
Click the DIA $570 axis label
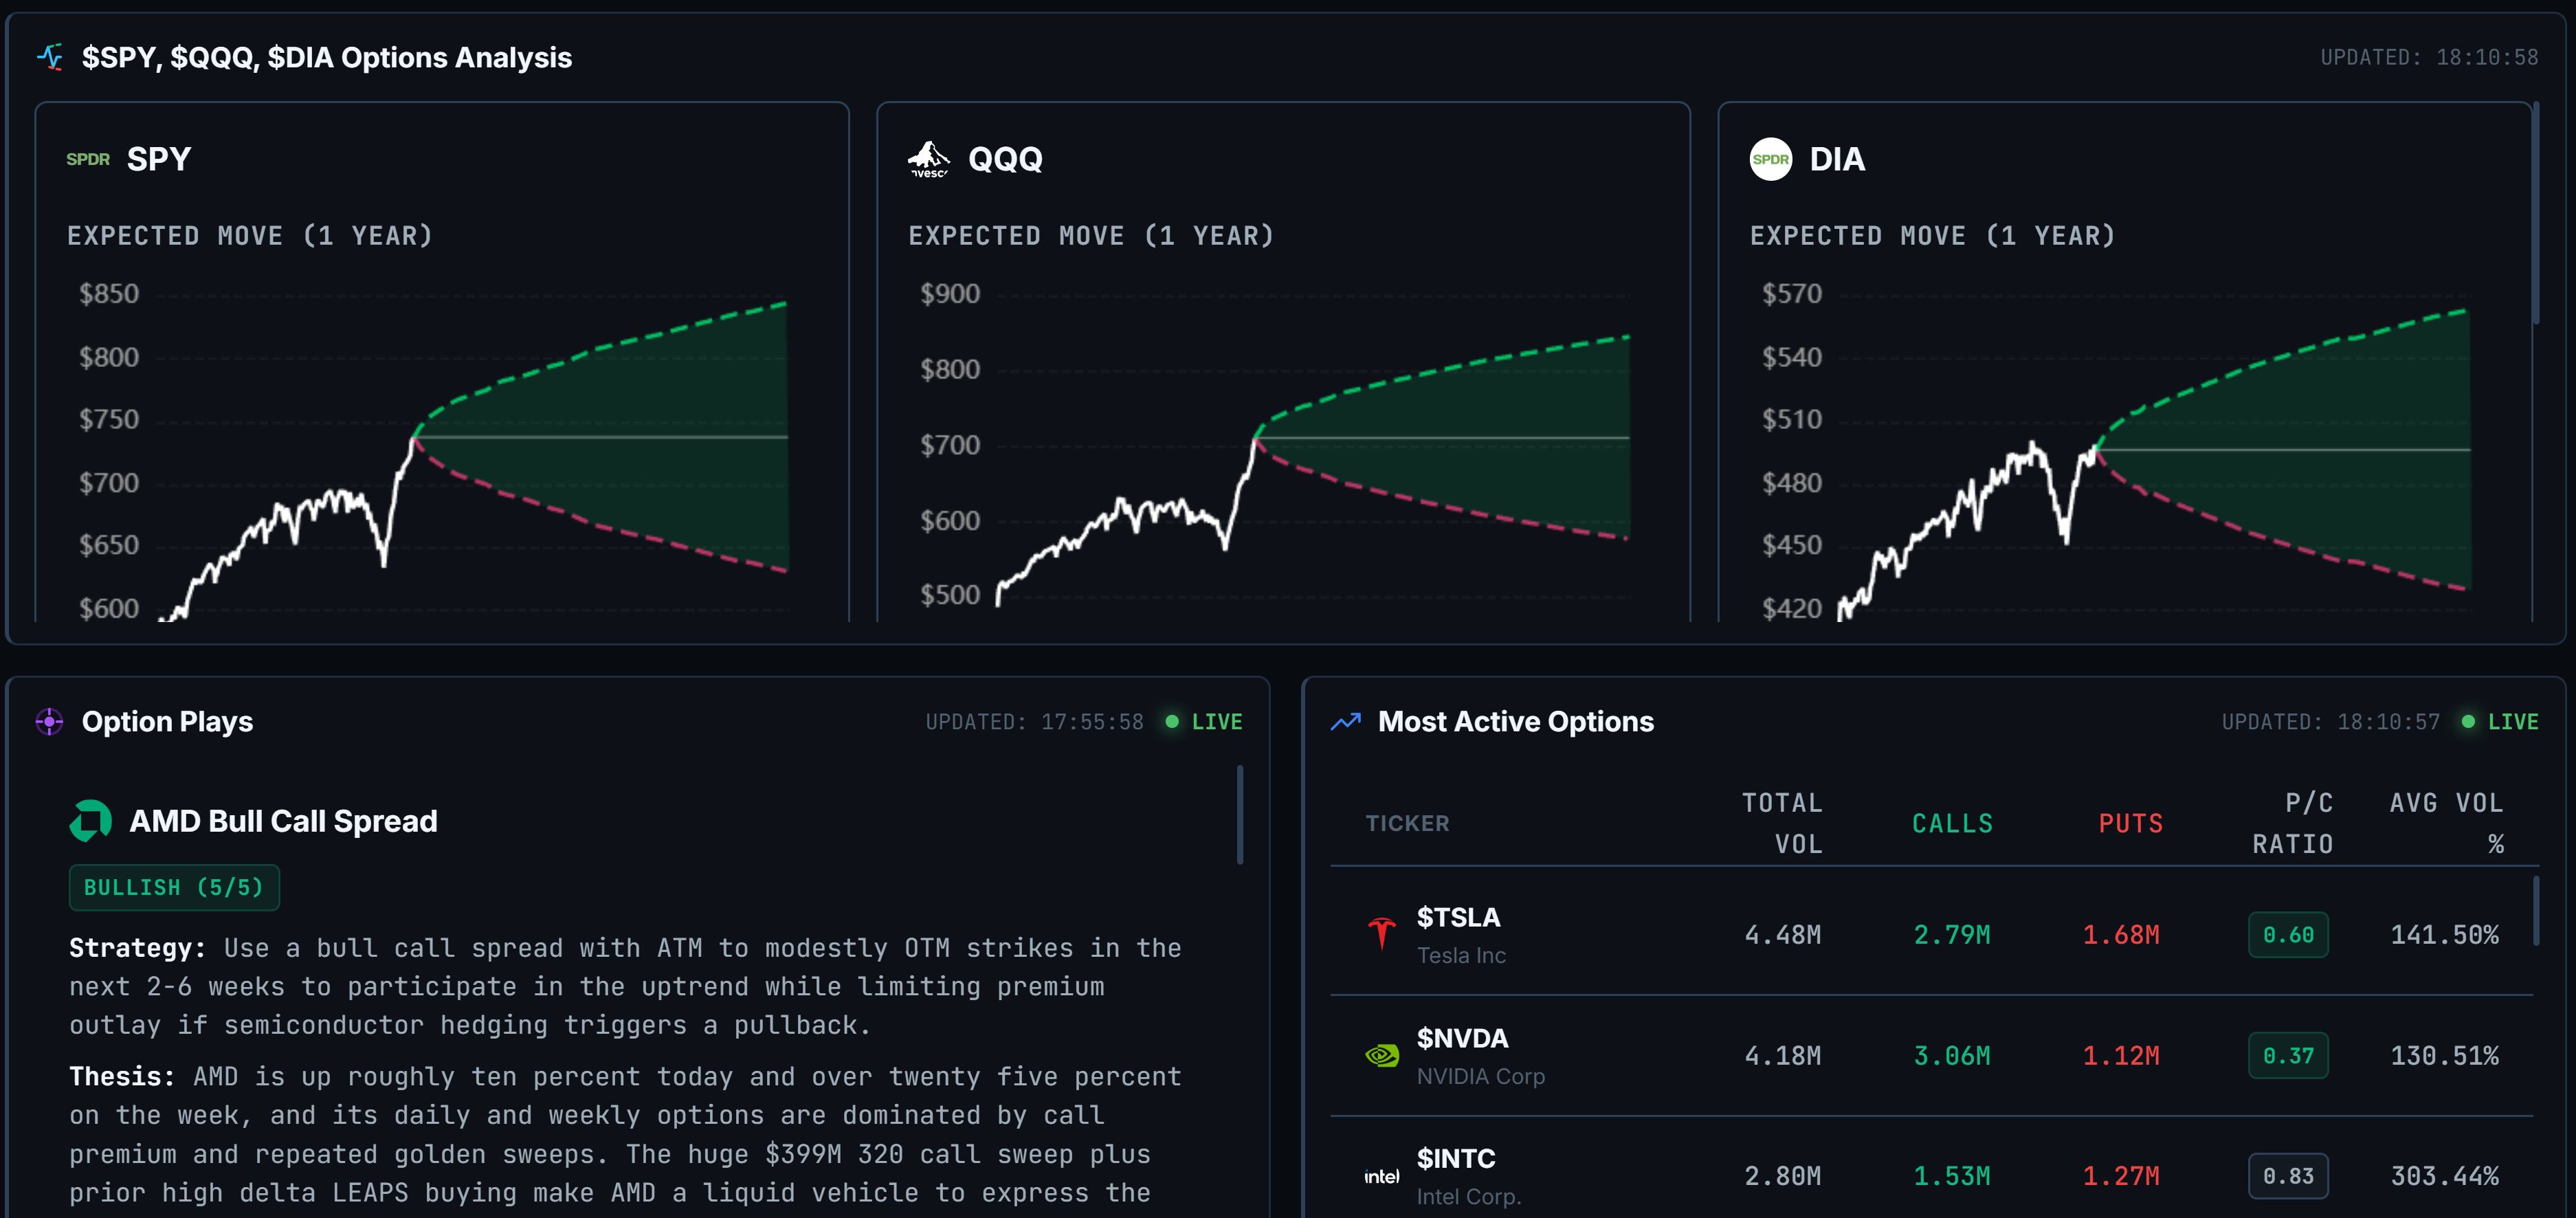(1792, 294)
